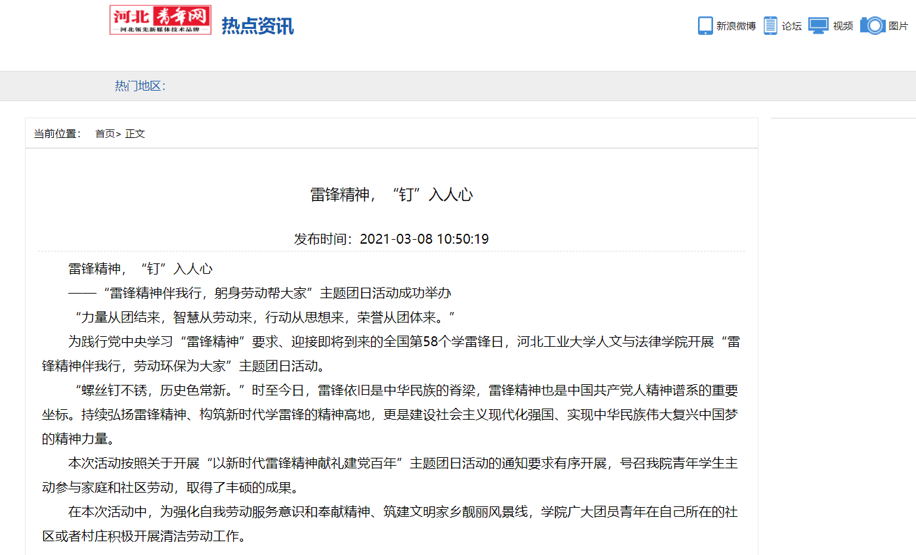Click the paragraph starting with 本次活动按照关于开展
This screenshot has height=555, width=916.
click(391, 476)
